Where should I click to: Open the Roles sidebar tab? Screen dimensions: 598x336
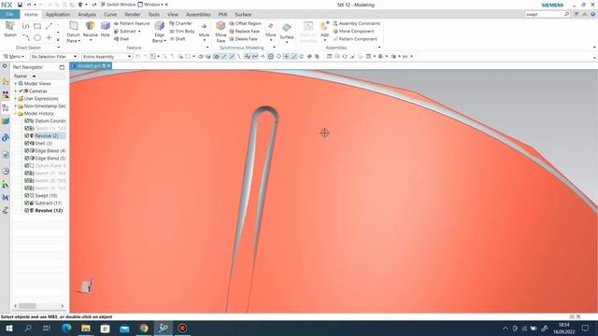6,210
